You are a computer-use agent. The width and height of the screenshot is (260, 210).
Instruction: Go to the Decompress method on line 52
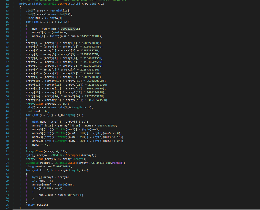[74, 155]
